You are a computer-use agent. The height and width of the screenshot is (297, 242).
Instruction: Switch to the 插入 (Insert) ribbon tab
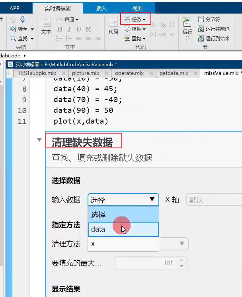[101, 8]
